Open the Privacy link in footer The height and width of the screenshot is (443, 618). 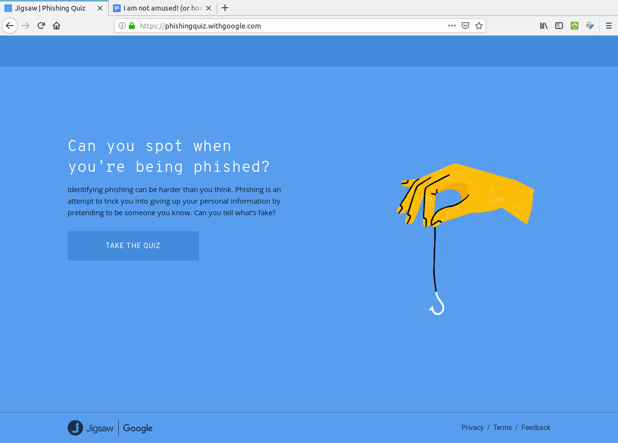[472, 428]
